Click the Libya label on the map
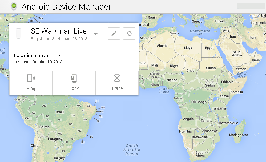This screenshot has height=162, width=266. click(x=188, y=48)
